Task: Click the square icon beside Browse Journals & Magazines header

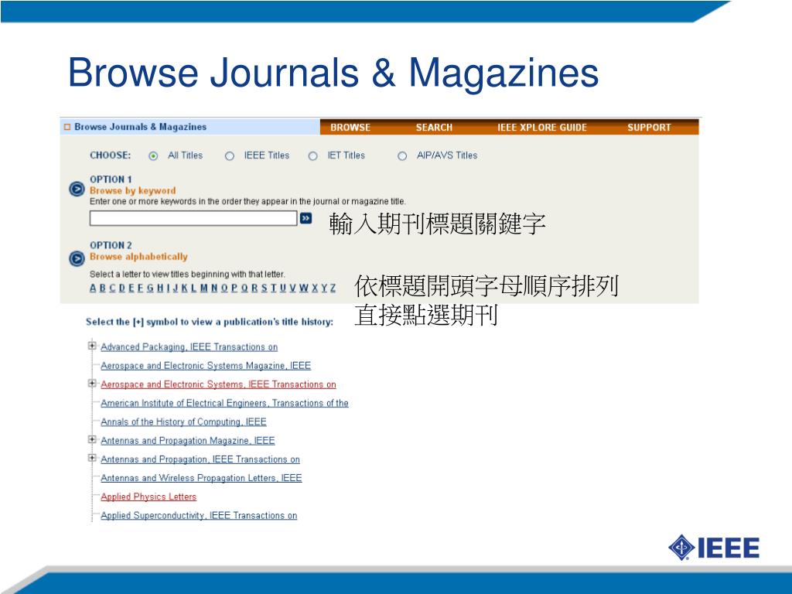Action: coord(67,127)
